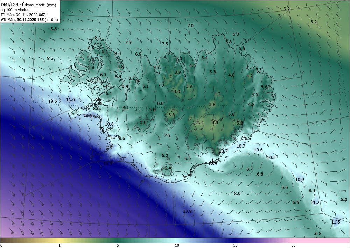The width and height of the screenshot is (350, 248).
Task: Select the 8.6 map value
Action: (x=122, y=138)
